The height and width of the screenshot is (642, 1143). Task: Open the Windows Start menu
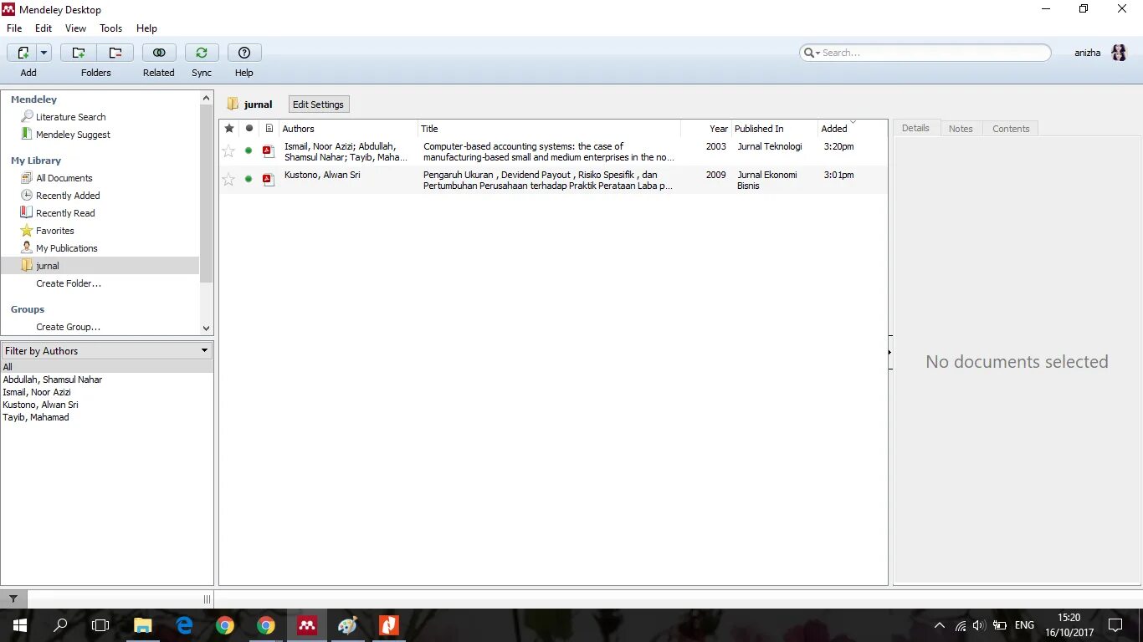(20, 625)
